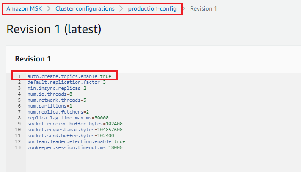The image size is (301, 172).
Task: Click chevron separator after Amazon MSK
Action: pos(49,8)
